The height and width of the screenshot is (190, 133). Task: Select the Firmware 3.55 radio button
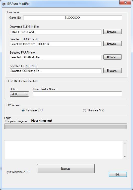point(84,110)
